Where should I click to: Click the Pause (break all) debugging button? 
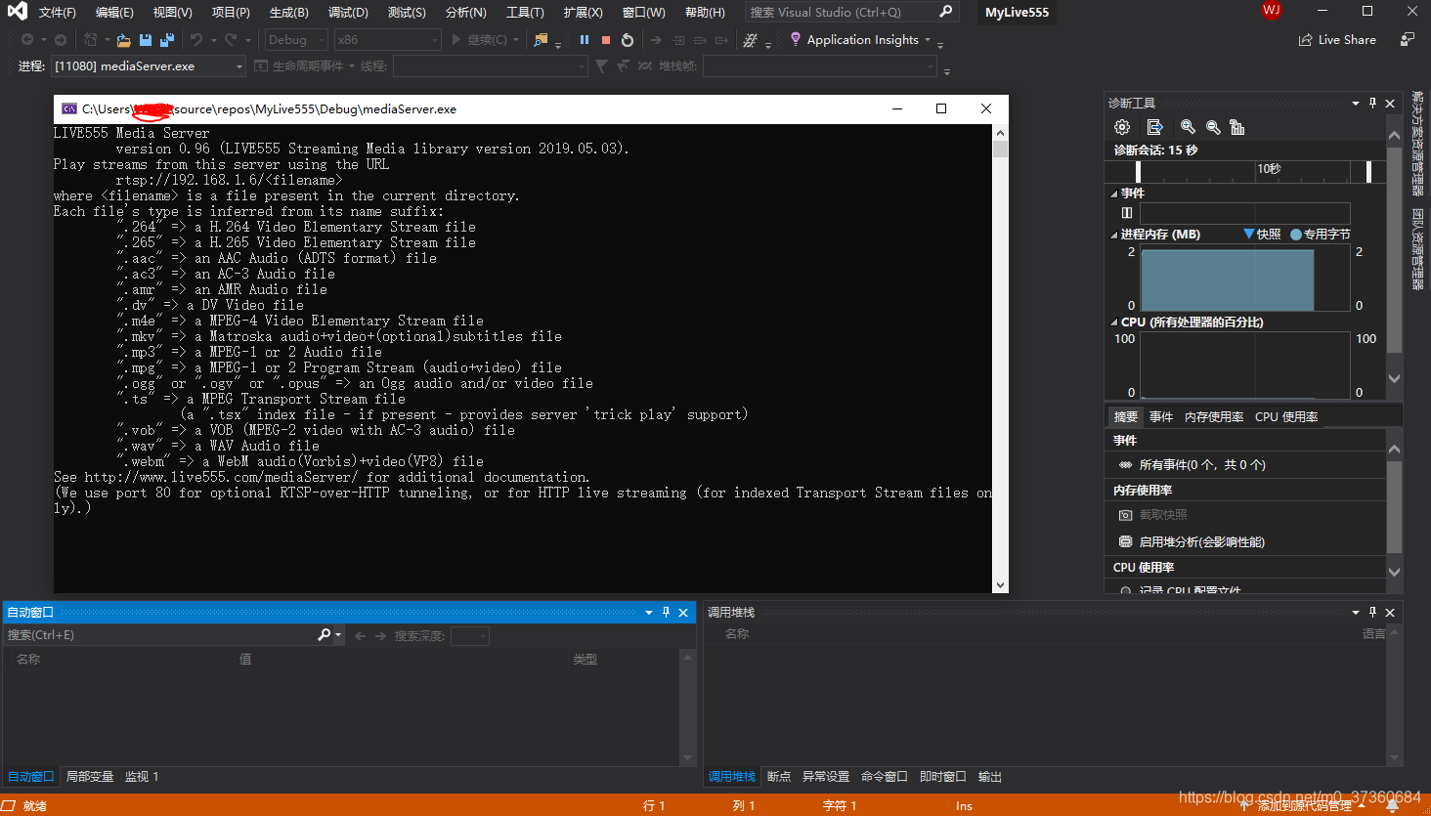(x=585, y=40)
